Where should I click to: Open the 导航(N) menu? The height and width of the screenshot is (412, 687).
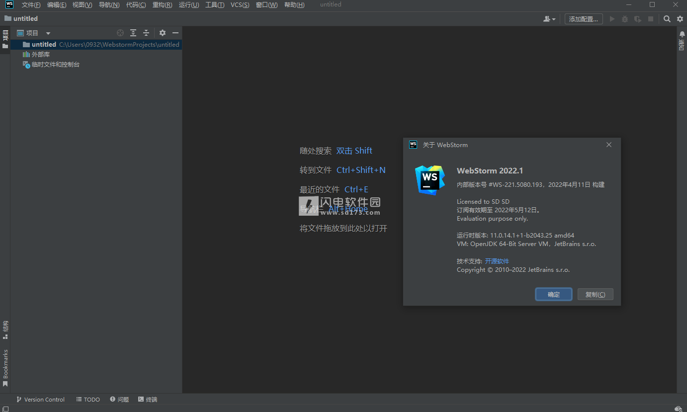point(109,4)
